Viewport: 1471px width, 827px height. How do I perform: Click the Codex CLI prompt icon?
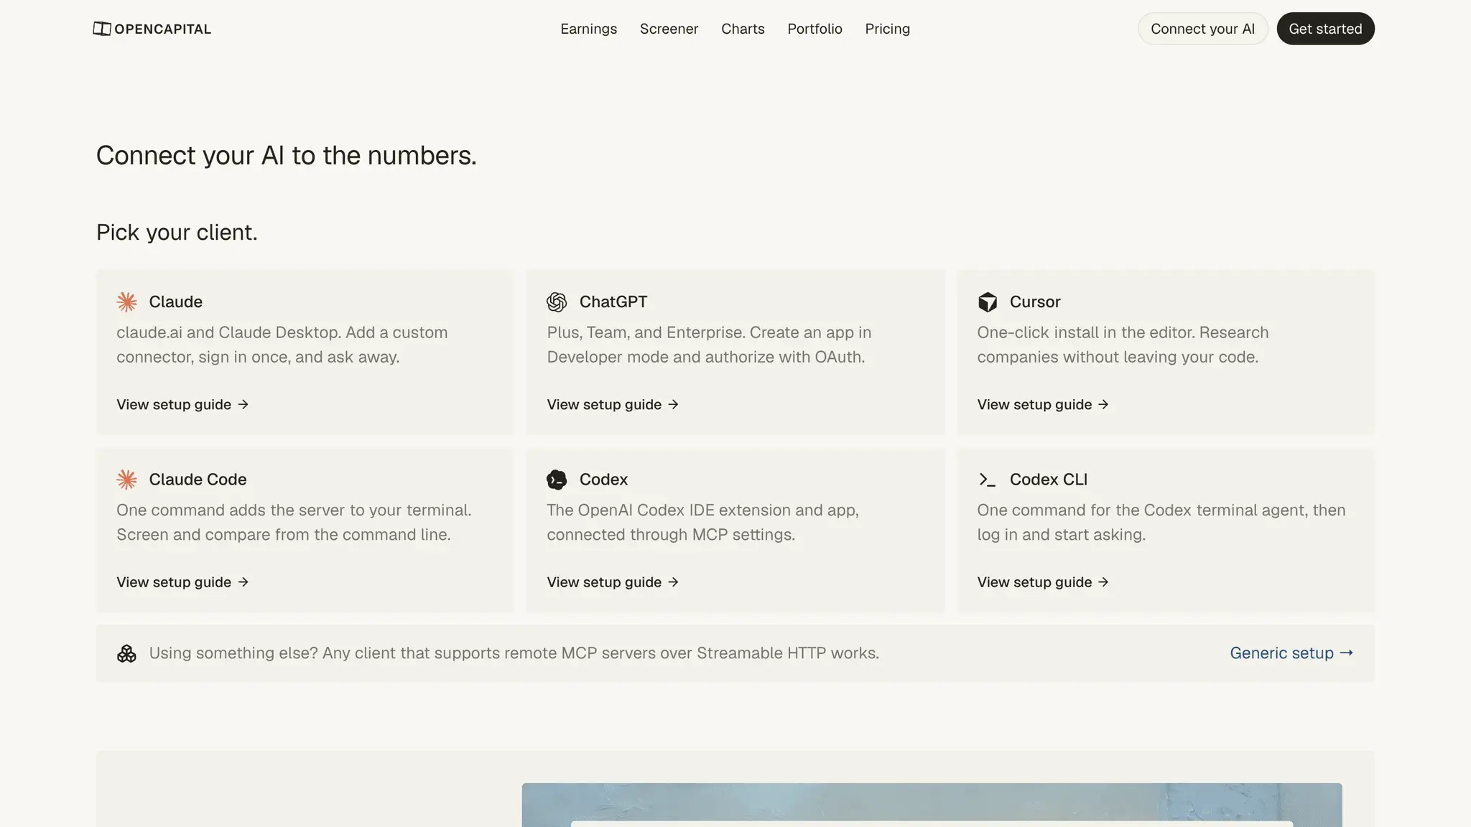[x=988, y=480]
